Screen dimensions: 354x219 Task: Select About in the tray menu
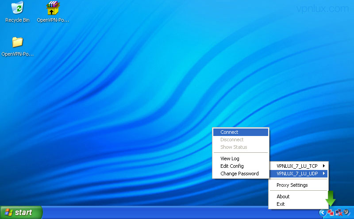pyautogui.click(x=298, y=196)
